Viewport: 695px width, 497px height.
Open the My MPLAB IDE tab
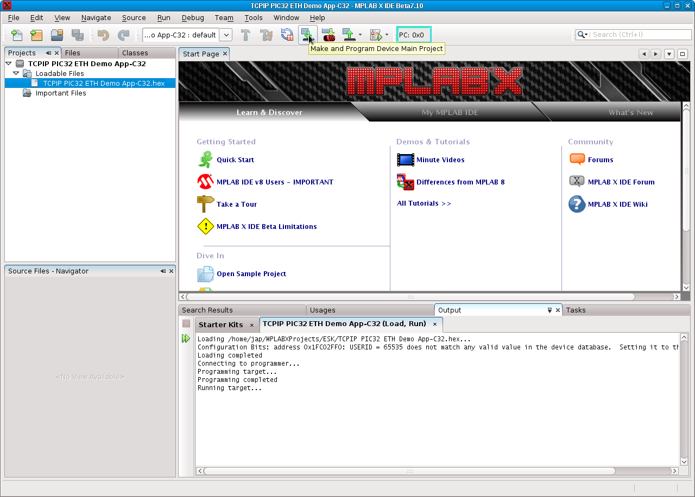point(450,112)
